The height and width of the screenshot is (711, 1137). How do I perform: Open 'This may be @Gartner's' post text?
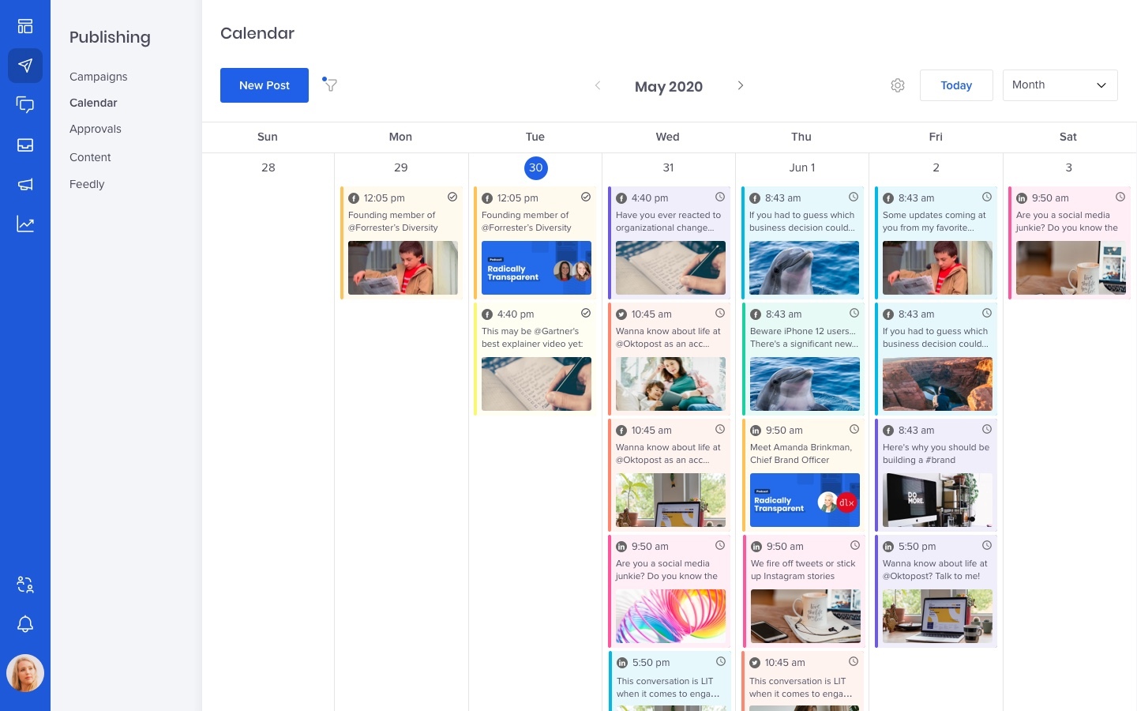point(532,337)
